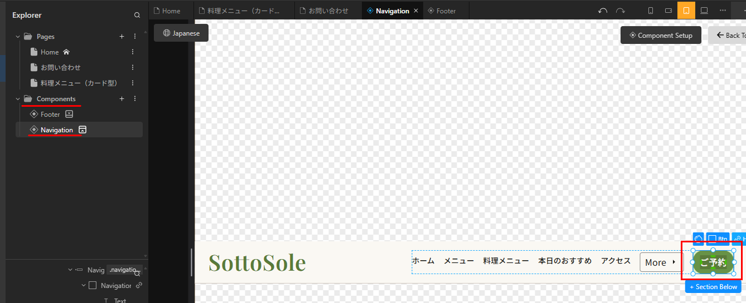Undo the last action

602,11
